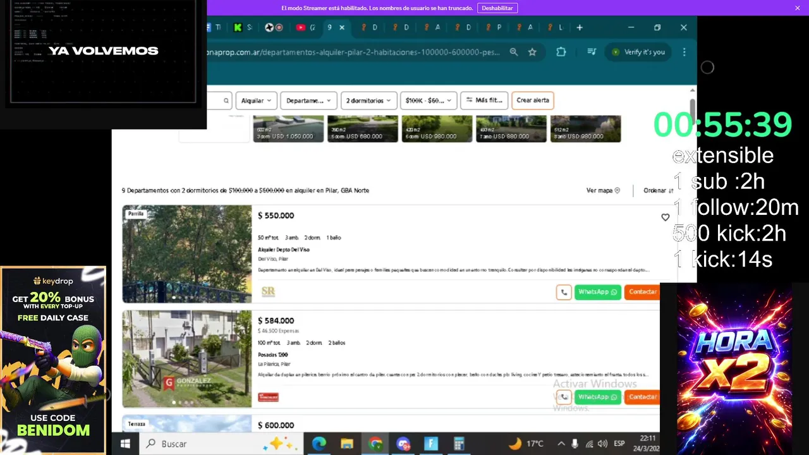The width and height of the screenshot is (809, 455).
Task: Open the $550.000 listing photo
Action: (186, 254)
